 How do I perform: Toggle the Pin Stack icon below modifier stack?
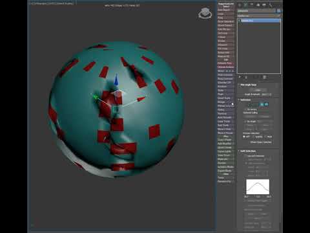pos(240,77)
